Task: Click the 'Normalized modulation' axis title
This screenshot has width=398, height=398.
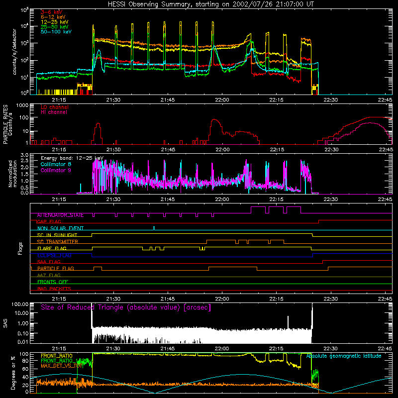Action: pos(12,174)
